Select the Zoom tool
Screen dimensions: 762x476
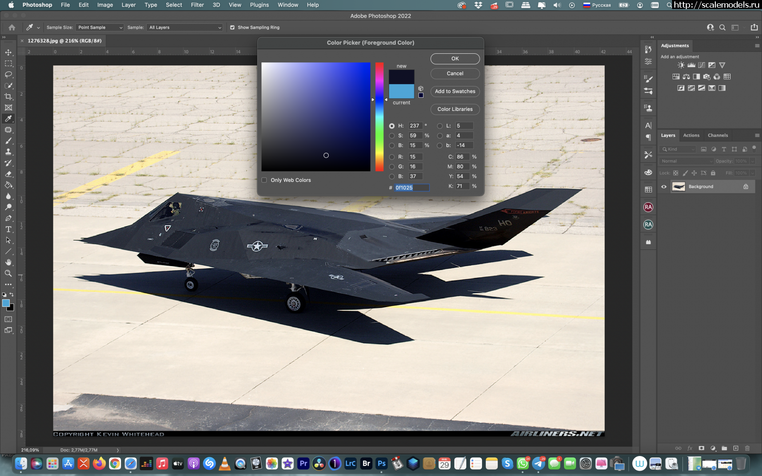pyautogui.click(x=8, y=273)
